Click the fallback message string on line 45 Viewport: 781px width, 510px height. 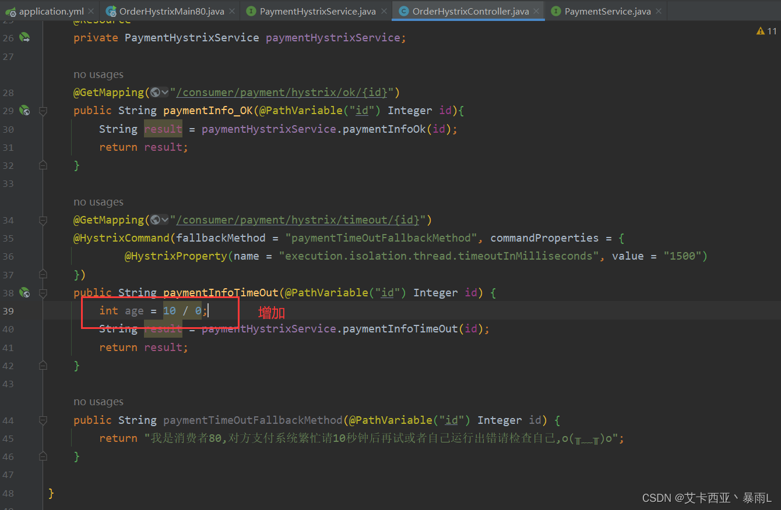tap(381, 438)
